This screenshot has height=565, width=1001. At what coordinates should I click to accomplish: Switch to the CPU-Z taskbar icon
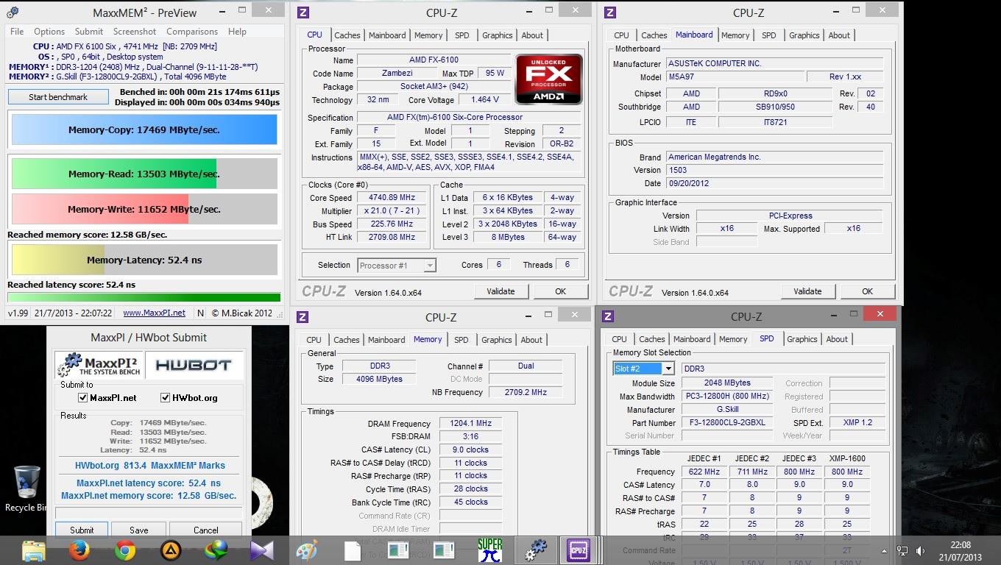point(578,550)
